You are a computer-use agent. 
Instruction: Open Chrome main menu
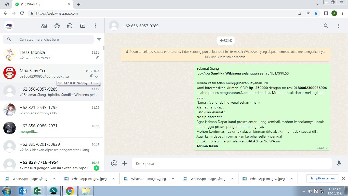coord(342,13)
